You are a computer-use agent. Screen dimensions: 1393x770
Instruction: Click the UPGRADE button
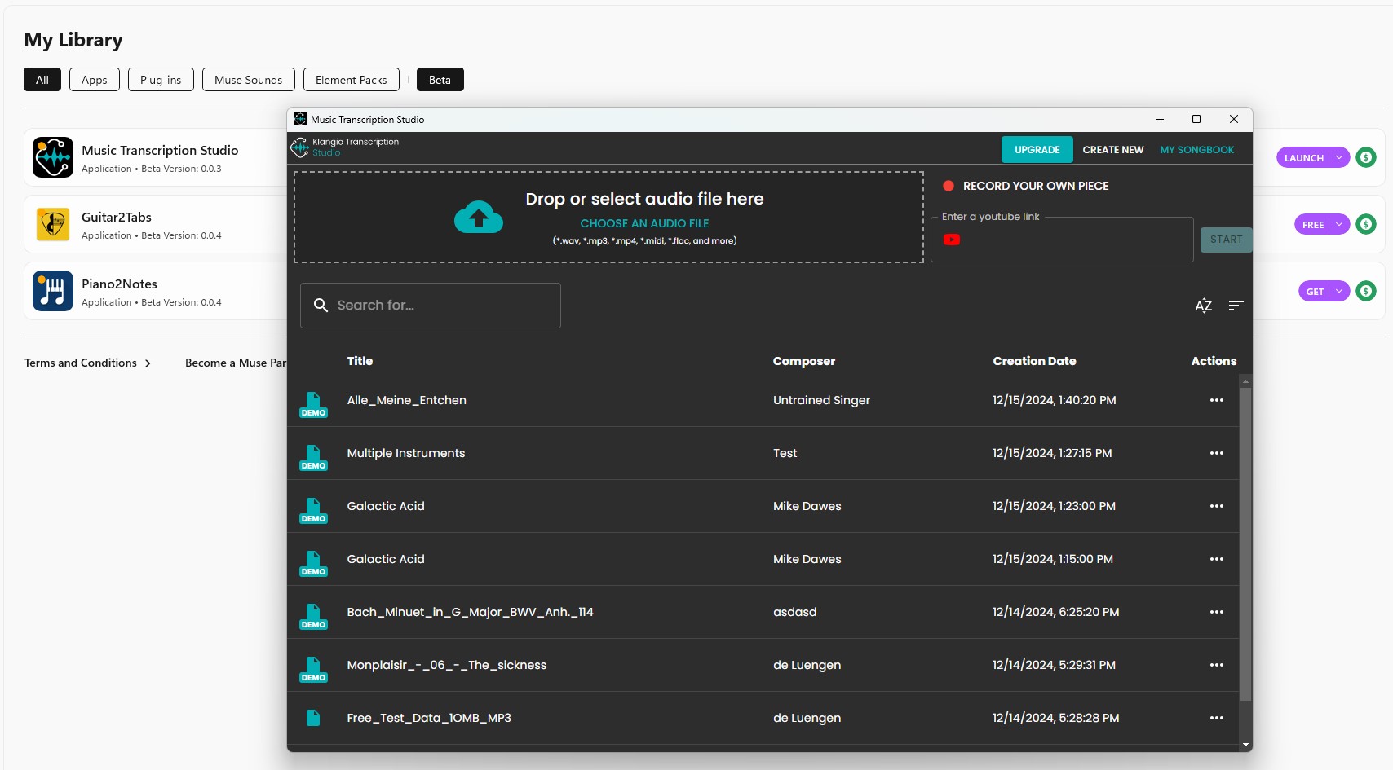point(1037,149)
